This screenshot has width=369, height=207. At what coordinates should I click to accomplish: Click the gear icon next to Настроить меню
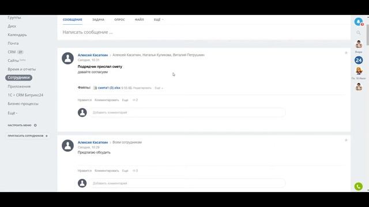coord(35,125)
